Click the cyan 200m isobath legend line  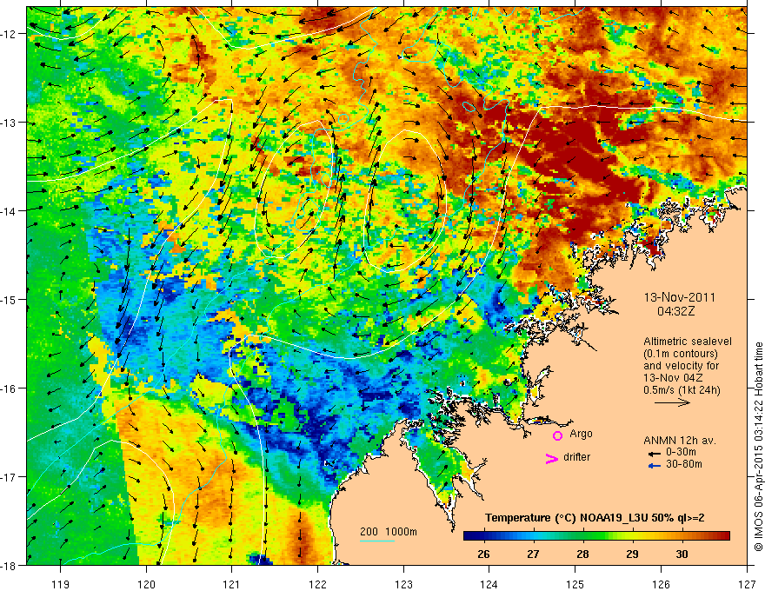(x=376, y=541)
